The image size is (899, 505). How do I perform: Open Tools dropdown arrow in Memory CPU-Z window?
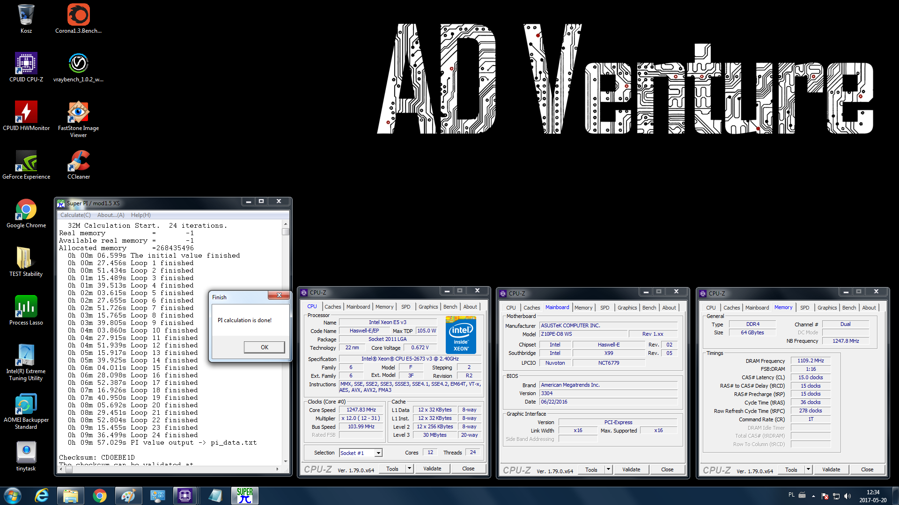[x=808, y=469]
